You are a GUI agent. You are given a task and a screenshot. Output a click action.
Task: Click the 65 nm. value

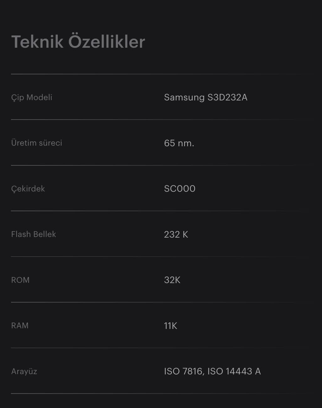[179, 143]
